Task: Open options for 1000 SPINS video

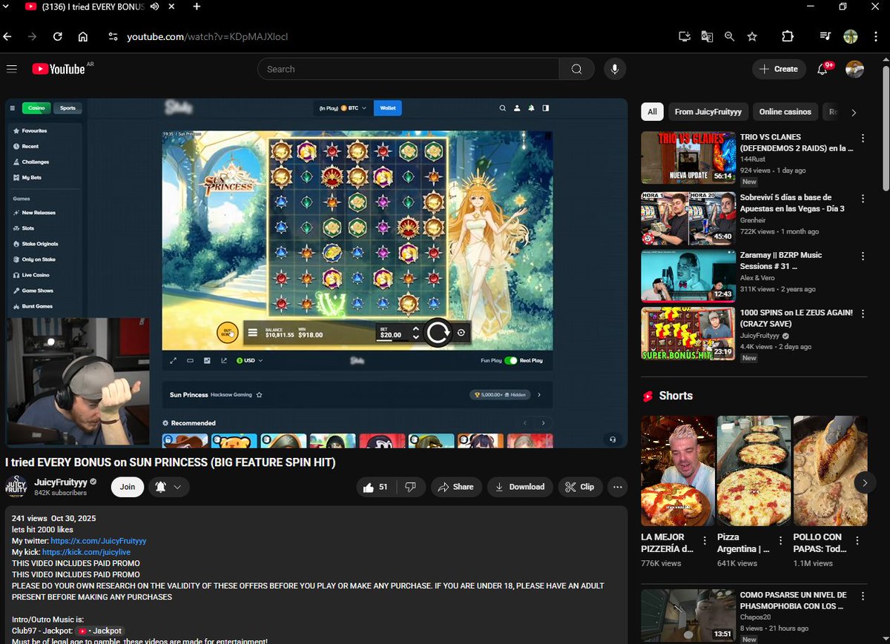Action: (863, 313)
